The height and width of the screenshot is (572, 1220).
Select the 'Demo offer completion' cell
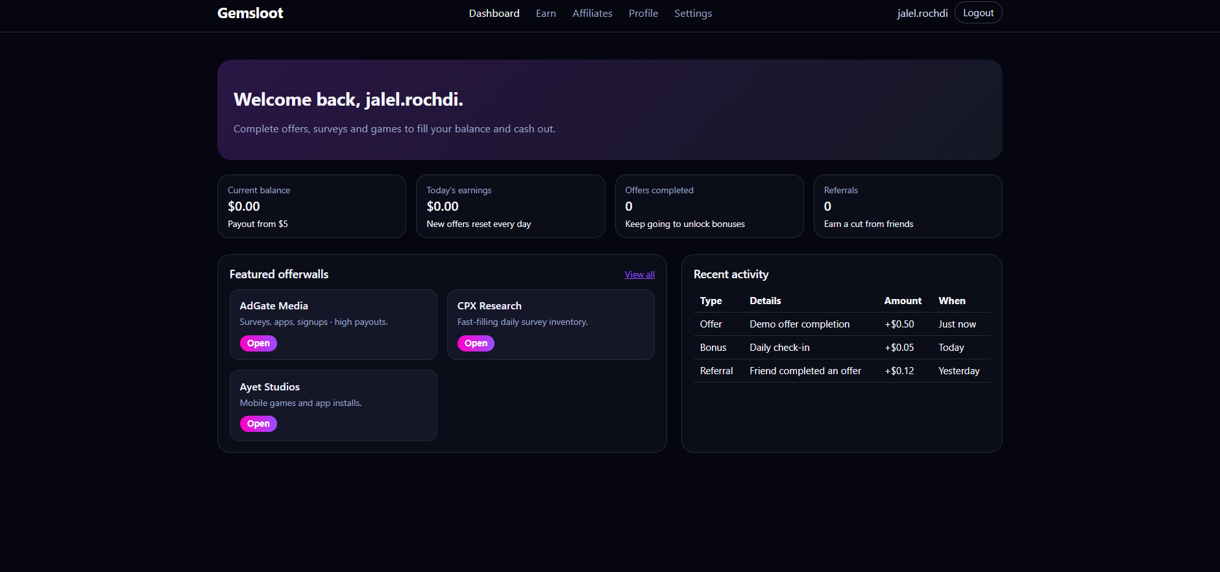coord(799,324)
